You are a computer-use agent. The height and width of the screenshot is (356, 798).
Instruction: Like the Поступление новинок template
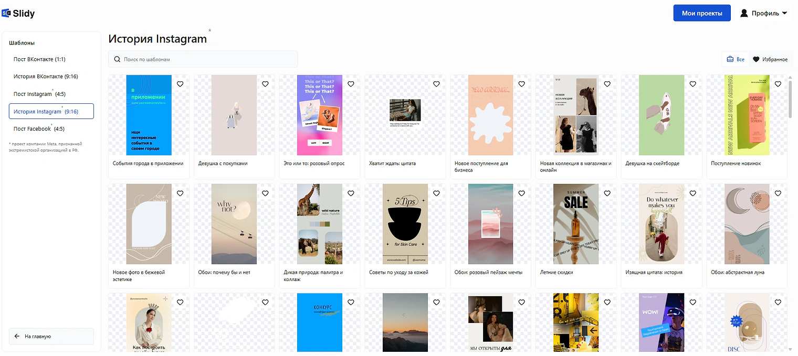778,84
